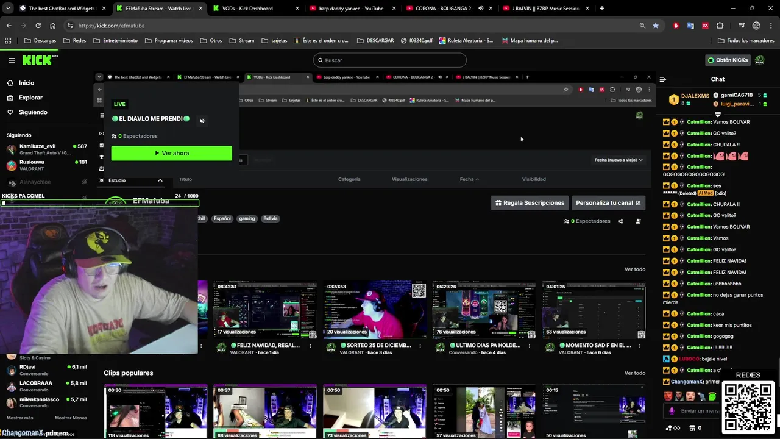Open the Chrome extensions puzzle icon
780x439 pixels.
(x=720, y=26)
